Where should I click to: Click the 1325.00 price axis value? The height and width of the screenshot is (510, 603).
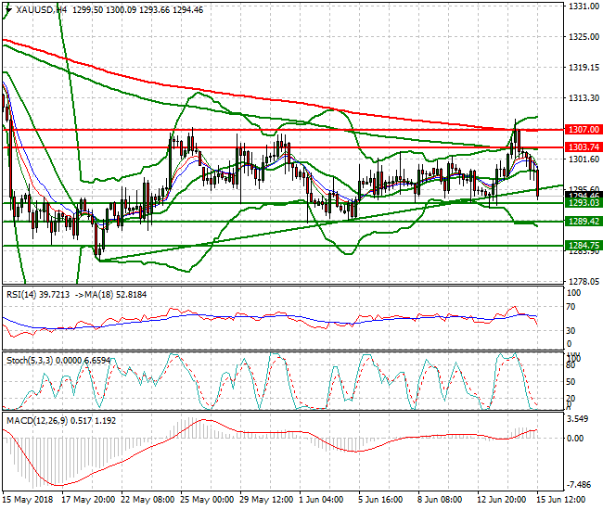[x=584, y=36]
